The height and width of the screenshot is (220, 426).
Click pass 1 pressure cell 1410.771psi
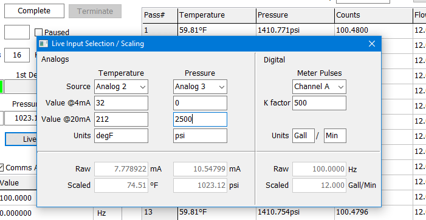(295, 30)
